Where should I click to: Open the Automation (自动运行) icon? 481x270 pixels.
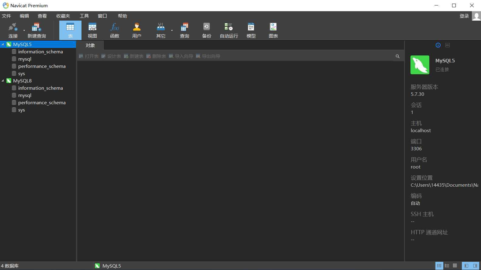229,30
